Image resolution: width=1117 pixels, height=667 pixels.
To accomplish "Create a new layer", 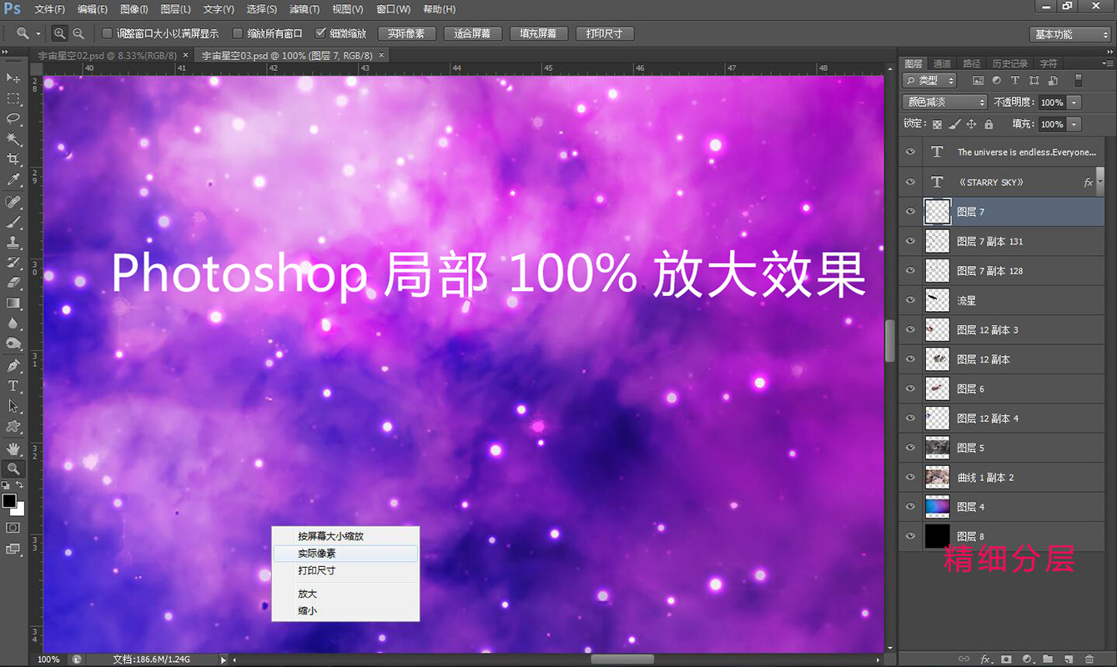I will pos(1069,659).
